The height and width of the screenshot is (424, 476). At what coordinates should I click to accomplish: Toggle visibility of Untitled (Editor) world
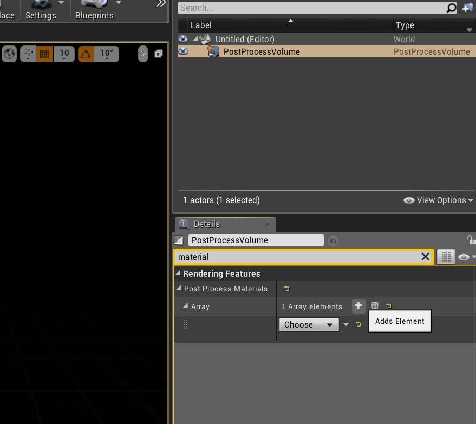(183, 39)
